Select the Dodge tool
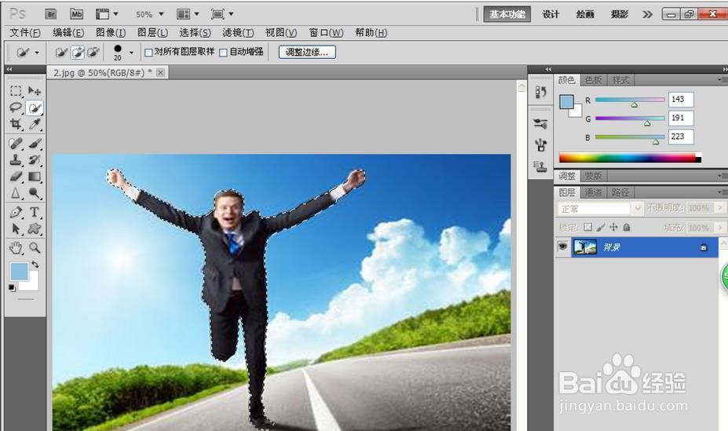728x431 pixels. tap(35, 192)
